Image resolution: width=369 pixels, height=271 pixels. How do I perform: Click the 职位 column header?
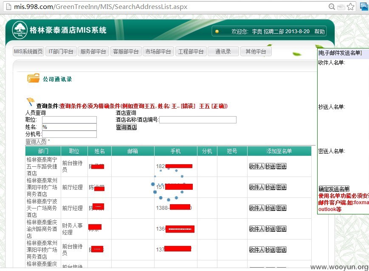click(x=74, y=151)
